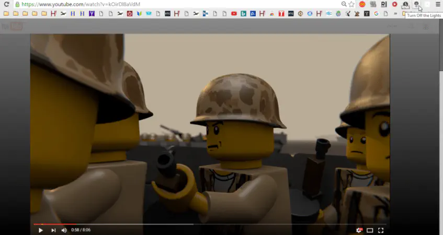Open the Google G bookmark

click(x=376, y=14)
